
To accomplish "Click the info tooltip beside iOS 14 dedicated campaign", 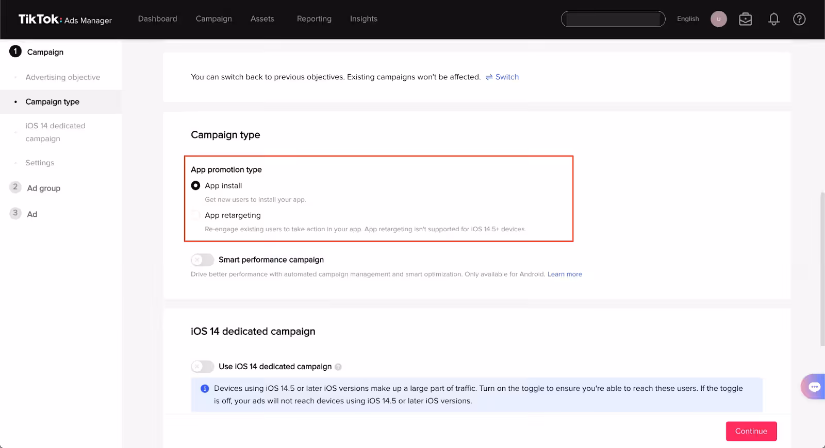I will pyautogui.click(x=338, y=367).
